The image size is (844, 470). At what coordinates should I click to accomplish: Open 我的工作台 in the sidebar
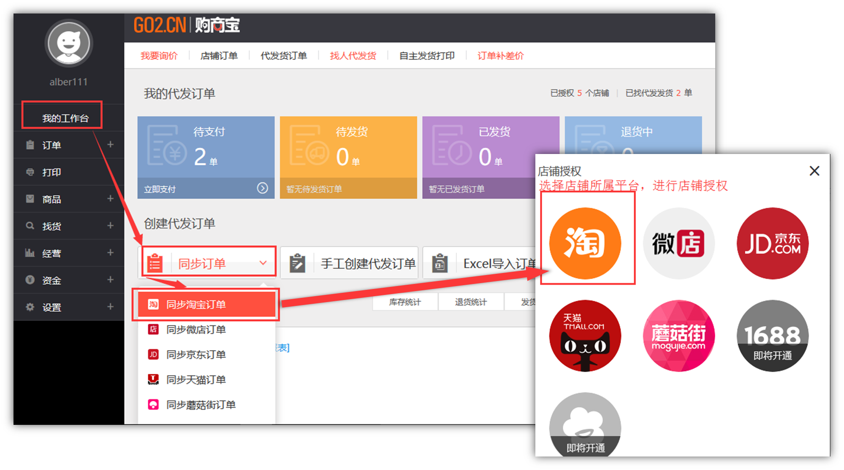pyautogui.click(x=65, y=118)
